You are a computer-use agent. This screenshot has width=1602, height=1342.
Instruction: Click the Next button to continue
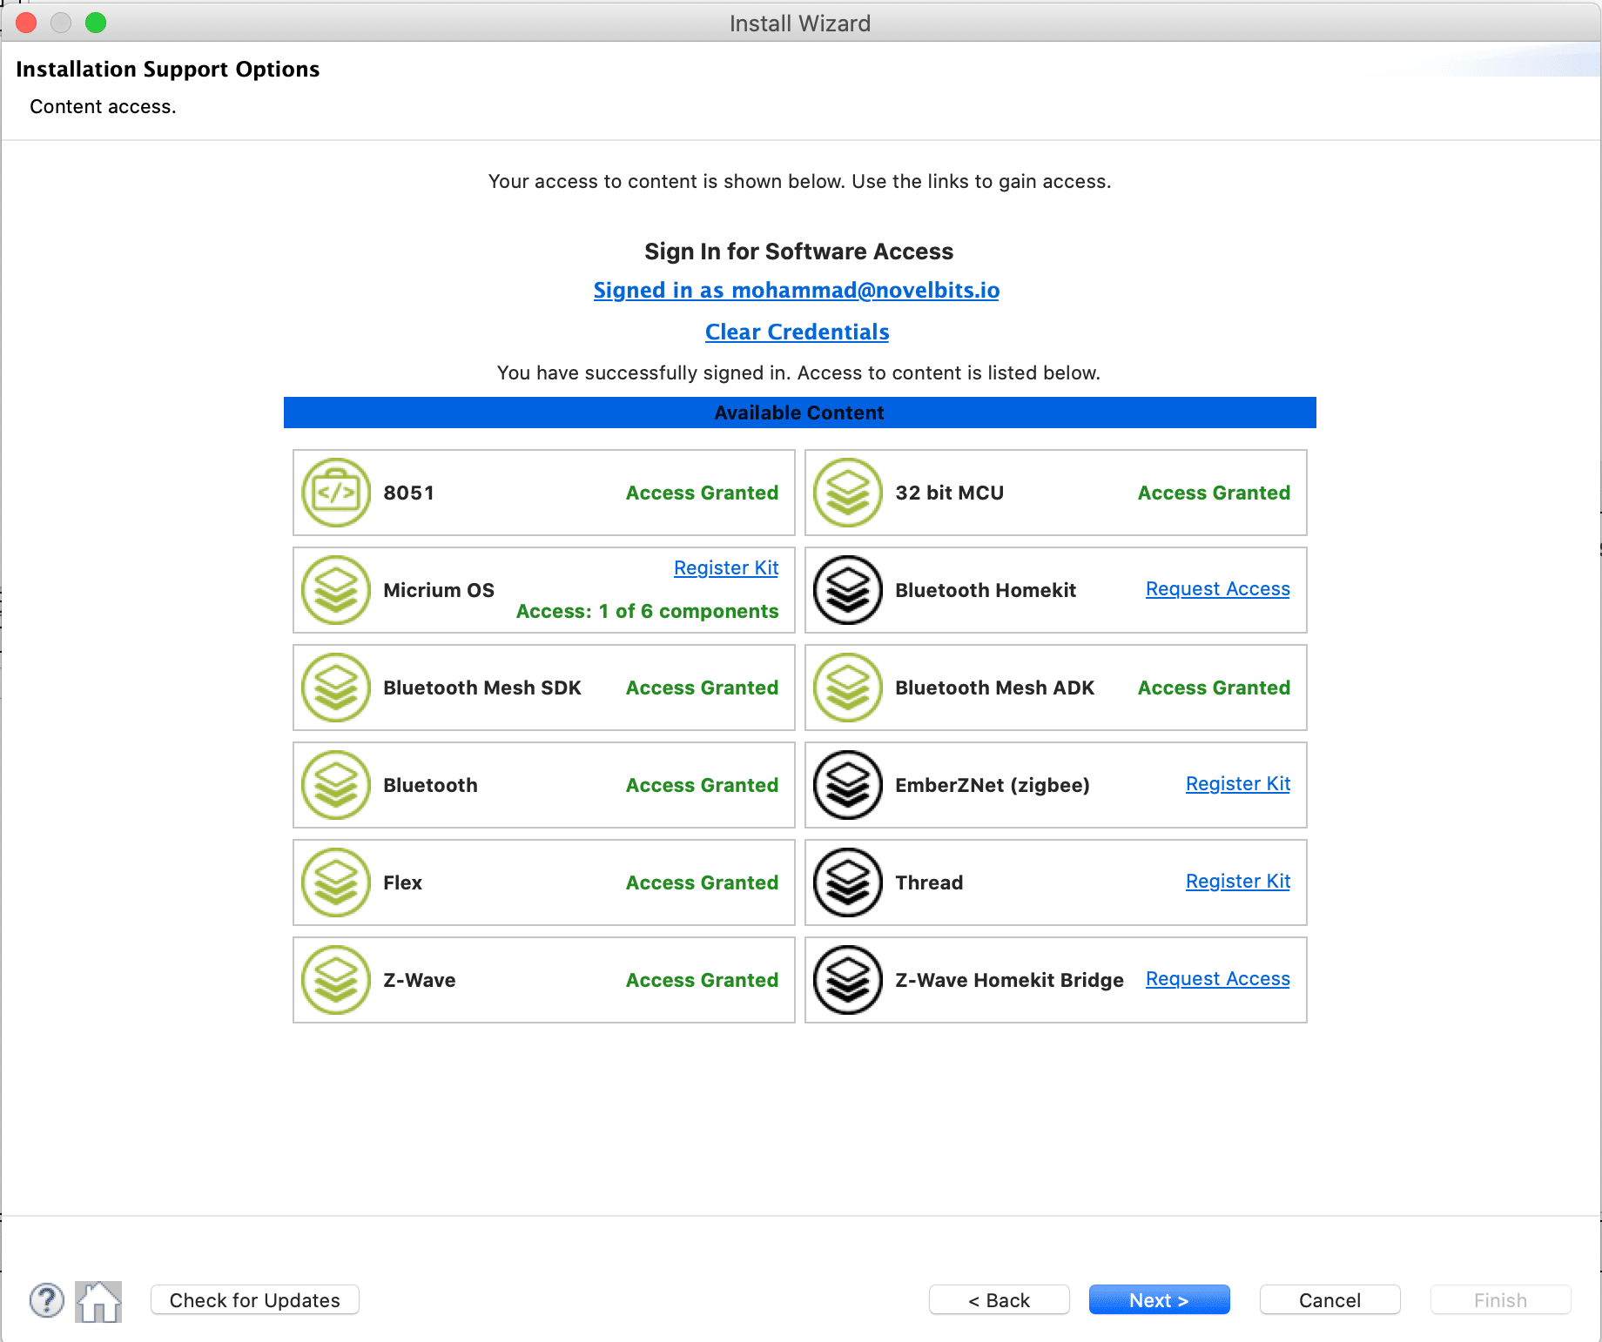(1159, 1299)
